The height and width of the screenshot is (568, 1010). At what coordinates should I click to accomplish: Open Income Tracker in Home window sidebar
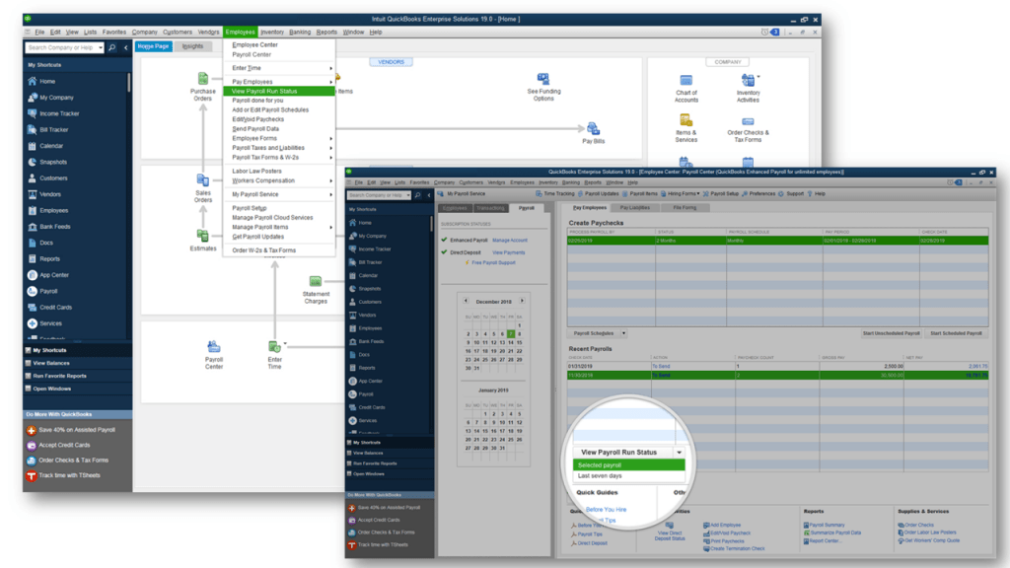pos(59,113)
